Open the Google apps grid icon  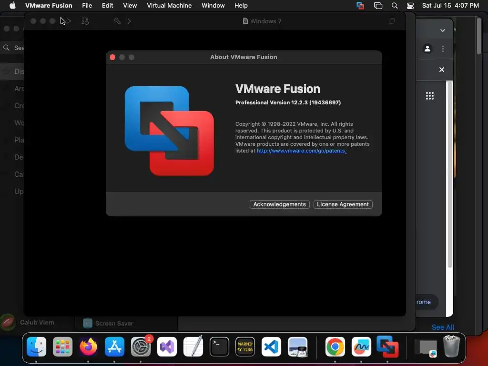click(430, 95)
